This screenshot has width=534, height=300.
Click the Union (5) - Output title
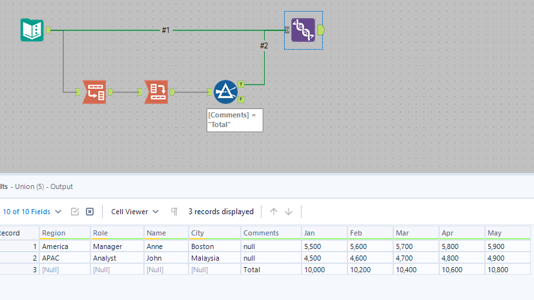(44, 186)
